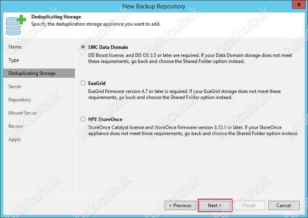
Task: Click the database with green plus icon
Action: coord(16,25)
